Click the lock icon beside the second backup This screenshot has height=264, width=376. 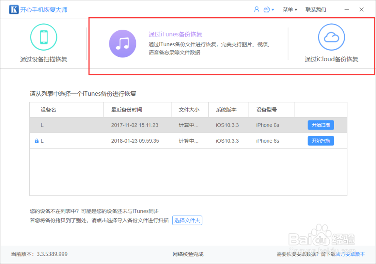pyautogui.click(x=37, y=140)
